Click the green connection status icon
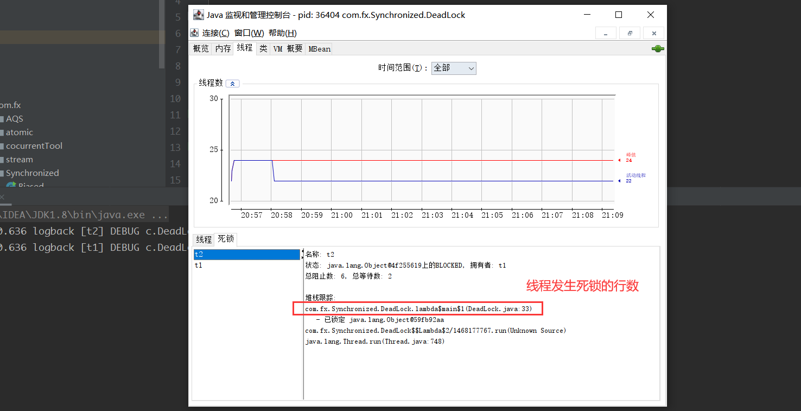The image size is (801, 411). [x=658, y=49]
